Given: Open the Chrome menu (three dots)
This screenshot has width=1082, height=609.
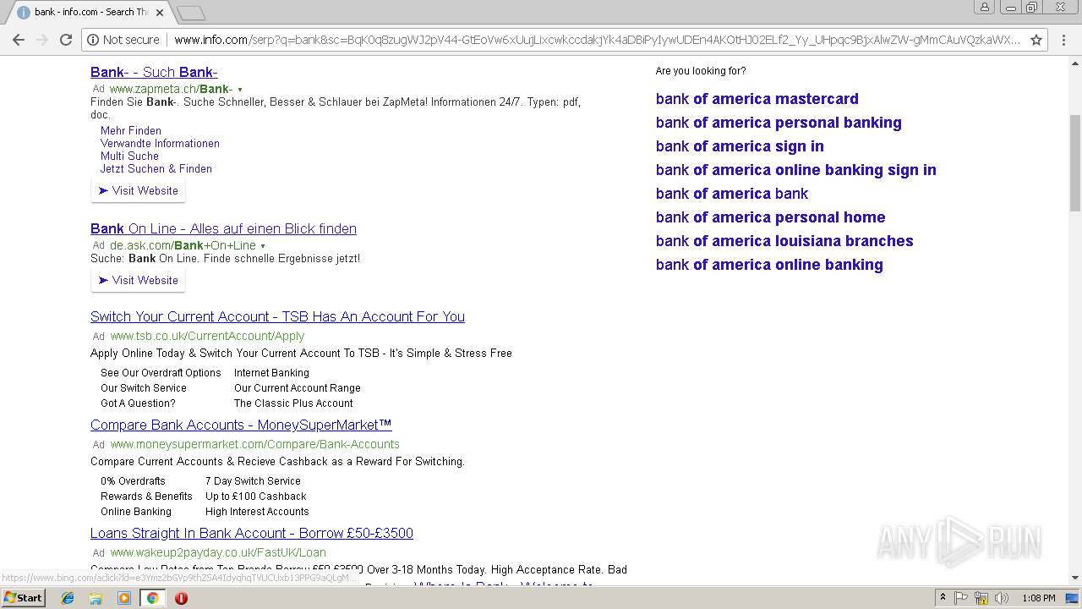Looking at the screenshot, I should pyautogui.click(x=1064, y=40).
